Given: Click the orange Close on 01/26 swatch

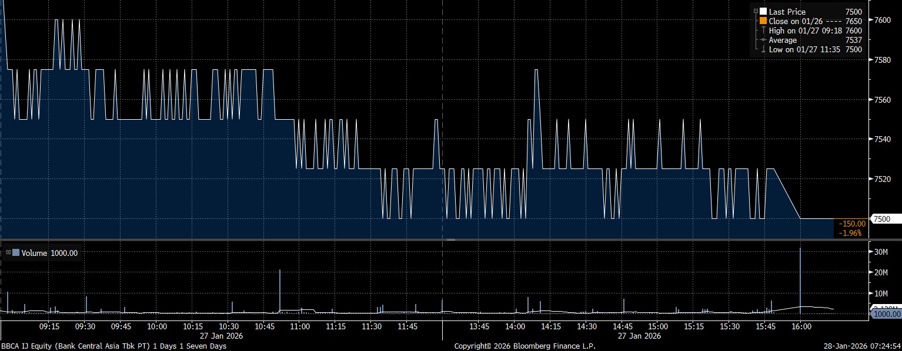Looking at the screenshot, I should click(x=763, y=21).
